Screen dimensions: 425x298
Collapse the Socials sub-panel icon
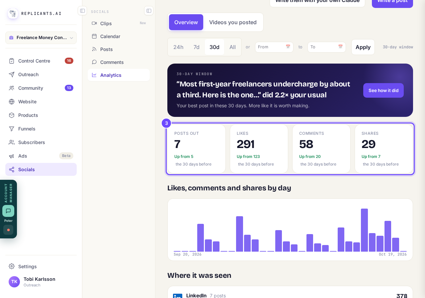tap(149, 11)
